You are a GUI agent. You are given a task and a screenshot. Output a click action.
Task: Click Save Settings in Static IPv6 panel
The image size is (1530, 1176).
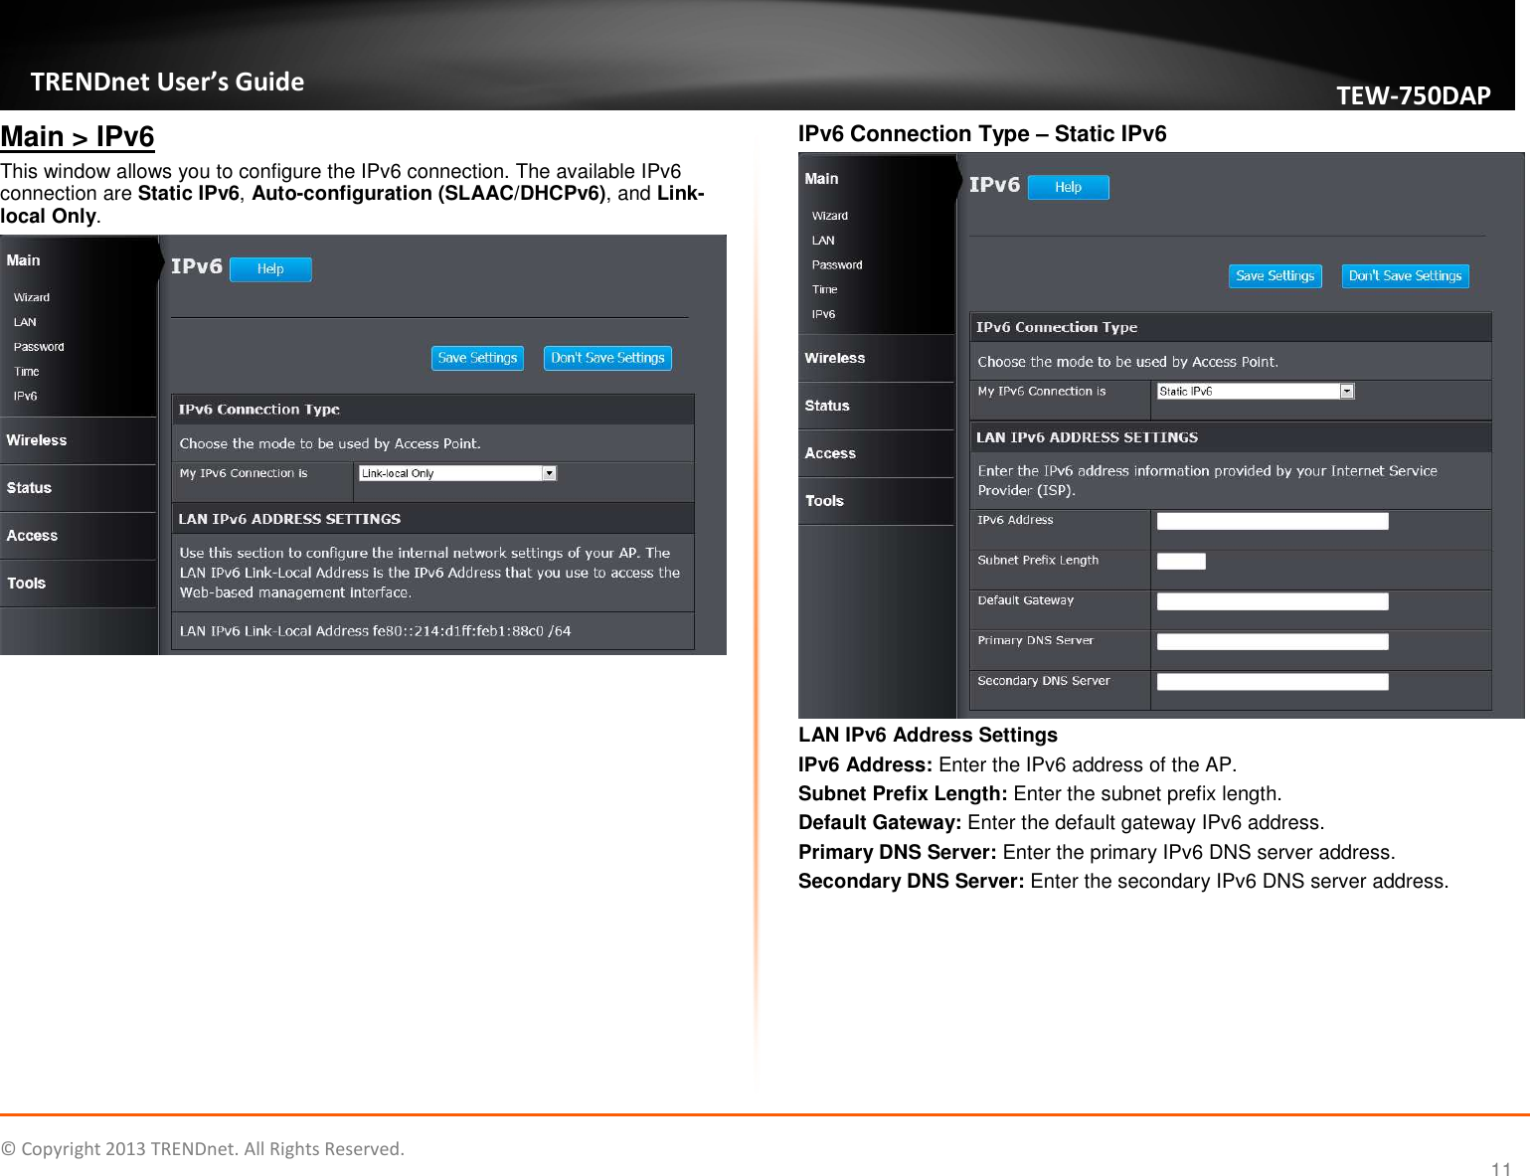coord(1275,276)
